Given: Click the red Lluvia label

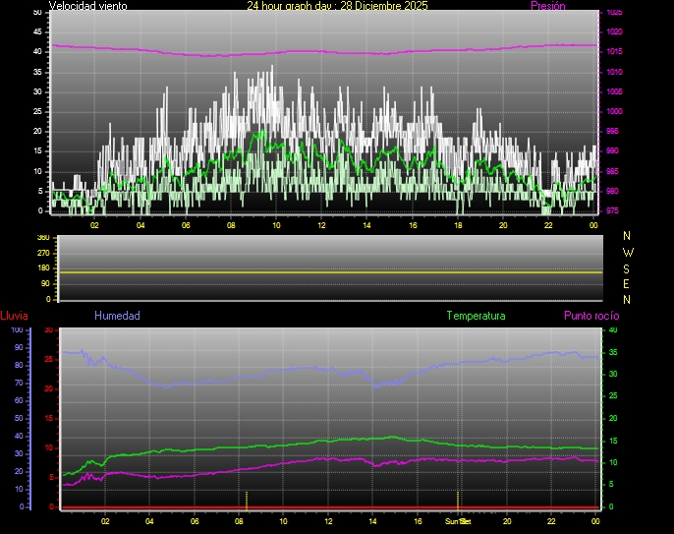Looking at the screenshot, I should point(14,316).
